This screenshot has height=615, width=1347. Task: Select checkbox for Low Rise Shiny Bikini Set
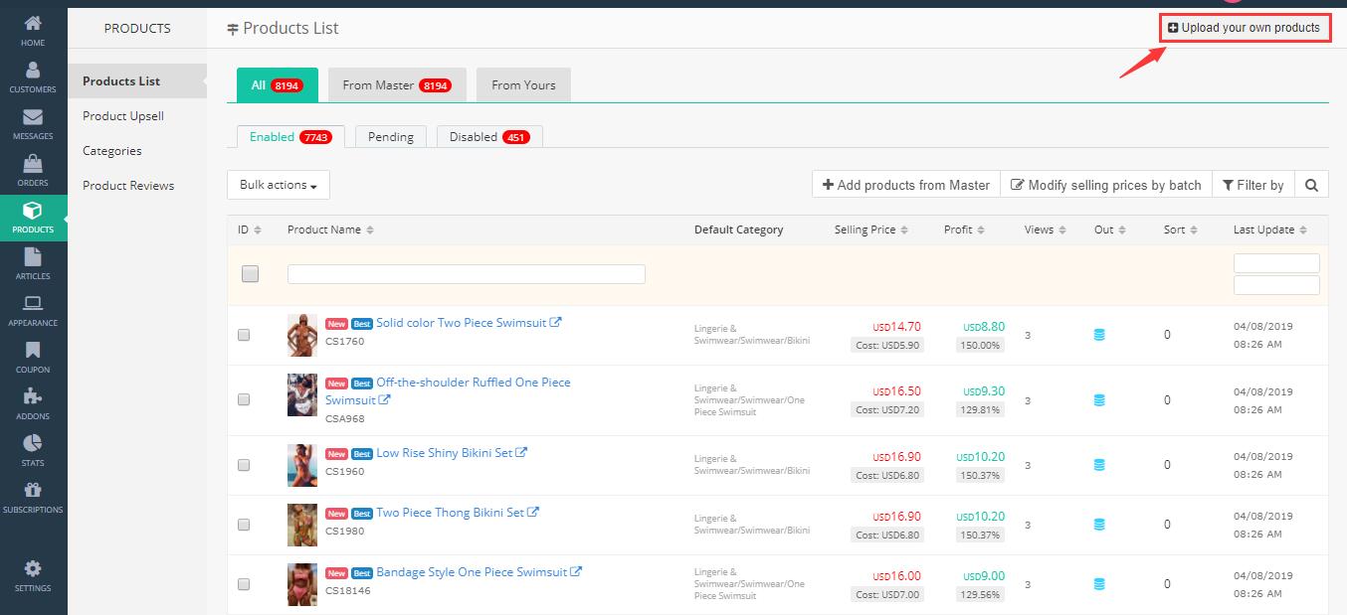point(244,465)
